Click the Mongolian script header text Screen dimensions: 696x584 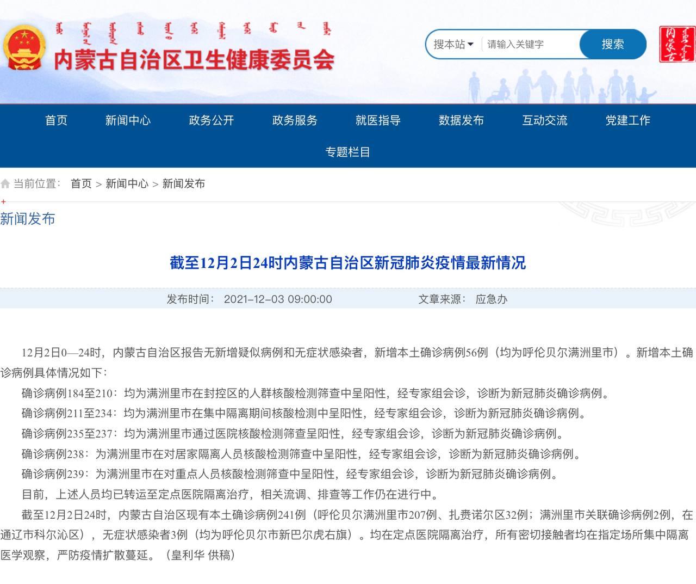[x=193, y=33]
